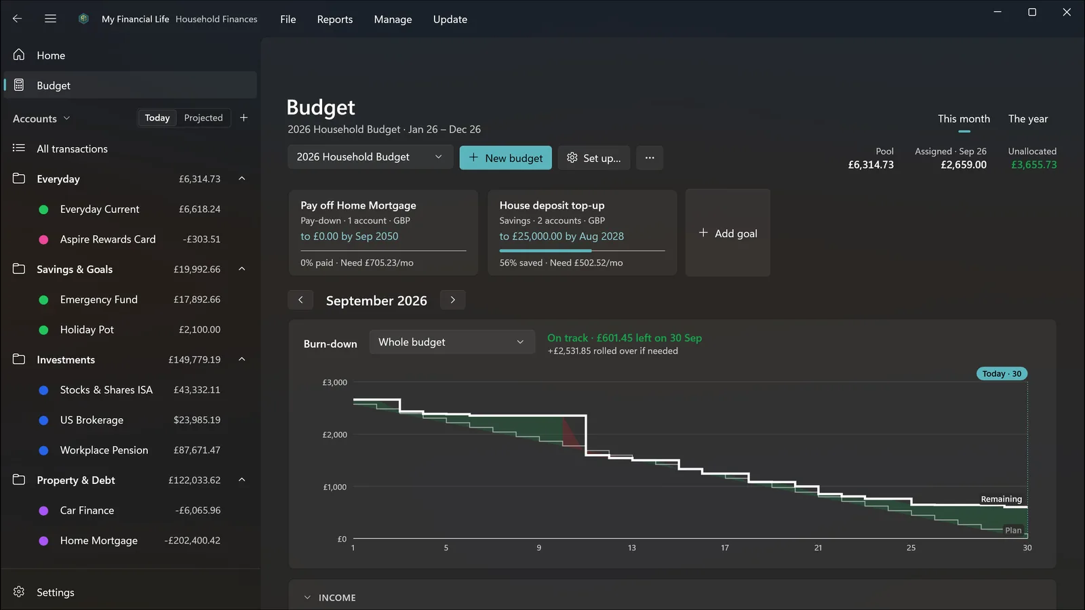Collapse the Property & Debt group
The image size is (1085, 610).
pyautogui.click(x=242, y=480)
